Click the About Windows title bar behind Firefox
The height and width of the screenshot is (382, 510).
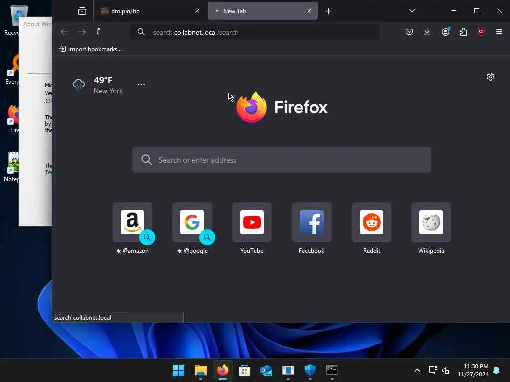[35, 24]
